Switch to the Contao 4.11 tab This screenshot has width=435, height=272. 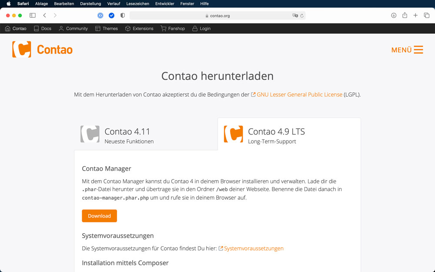pyautogui.click(x=146, y=134)
